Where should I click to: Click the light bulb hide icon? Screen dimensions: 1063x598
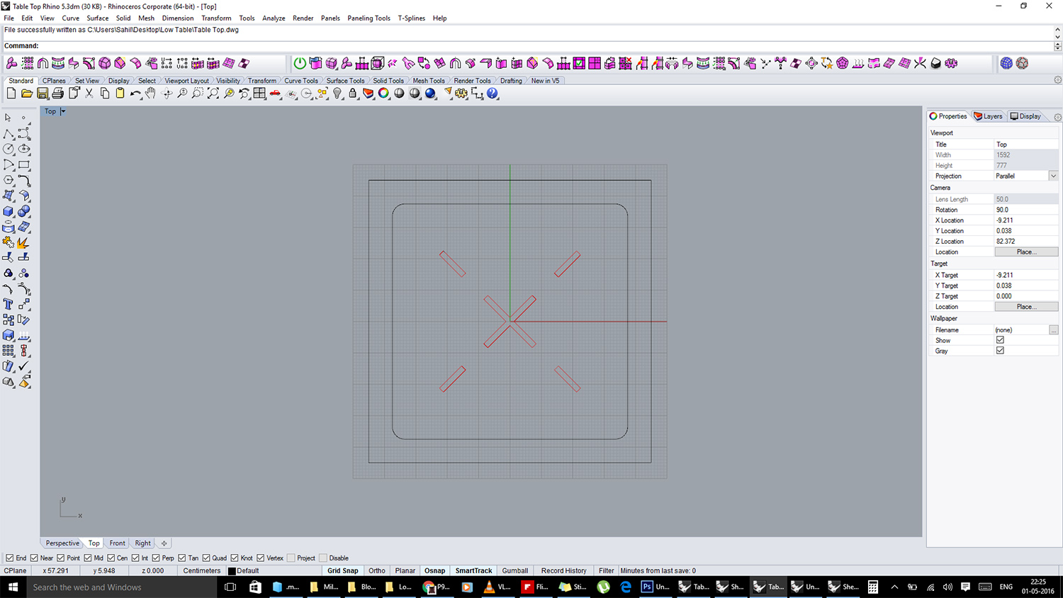point(337,94)
